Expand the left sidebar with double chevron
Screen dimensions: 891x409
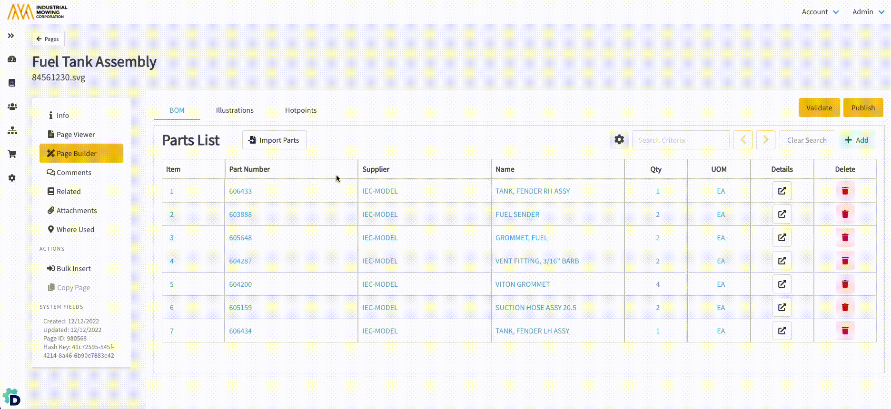point(11,36)
